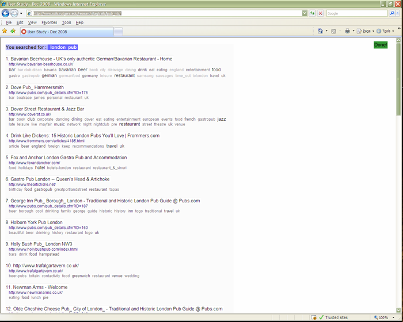The height and width of the screenshot is (322, 403).
Task: Open Dove Pub_ Hammersmith result
Action: point(37,87)
